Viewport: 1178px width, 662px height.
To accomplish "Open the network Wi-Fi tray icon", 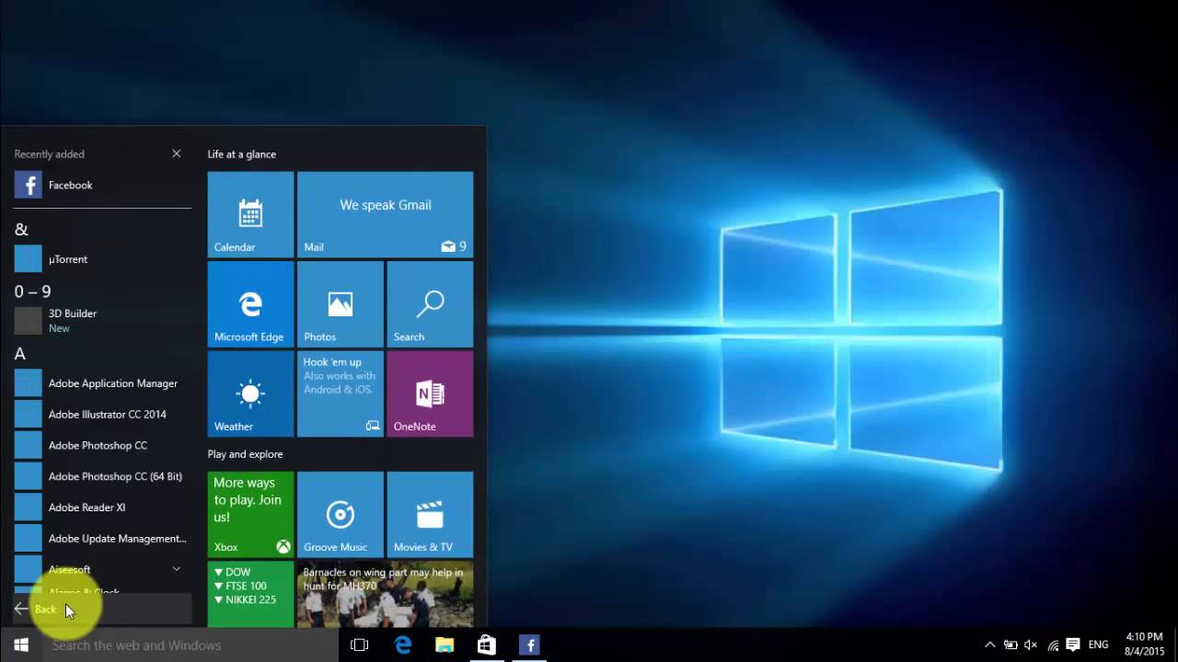I will tap(1053, 645).
